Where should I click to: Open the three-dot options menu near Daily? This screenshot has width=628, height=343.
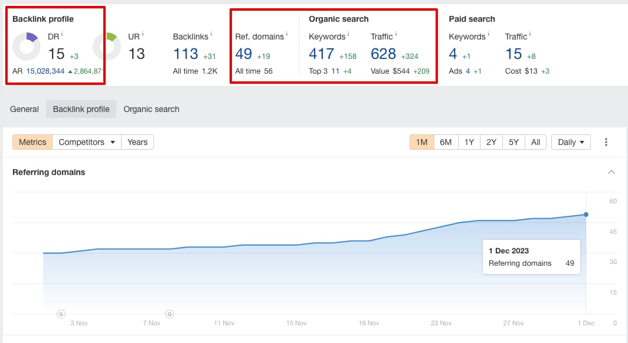pos(606,141)
